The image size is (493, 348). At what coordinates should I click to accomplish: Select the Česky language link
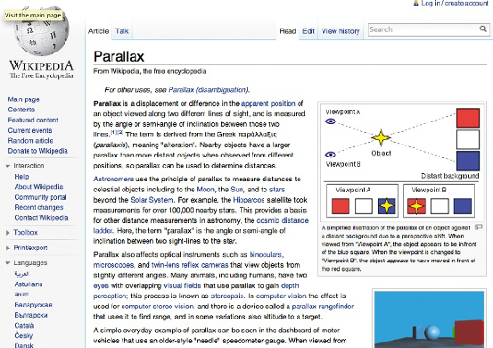click(x=24, y=335)
